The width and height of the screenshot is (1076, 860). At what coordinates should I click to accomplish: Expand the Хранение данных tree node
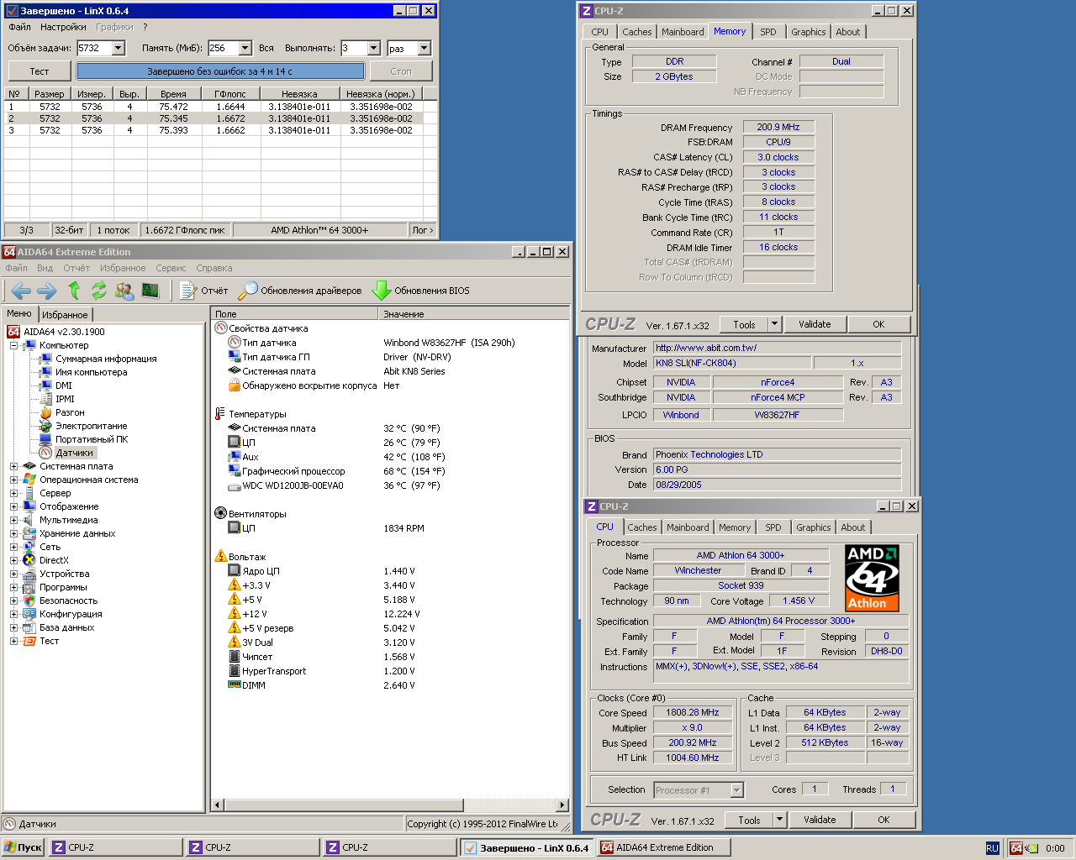[13, 533]
